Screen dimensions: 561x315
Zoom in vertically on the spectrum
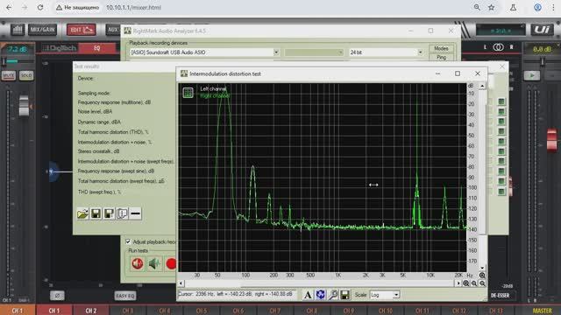[482, 276]
